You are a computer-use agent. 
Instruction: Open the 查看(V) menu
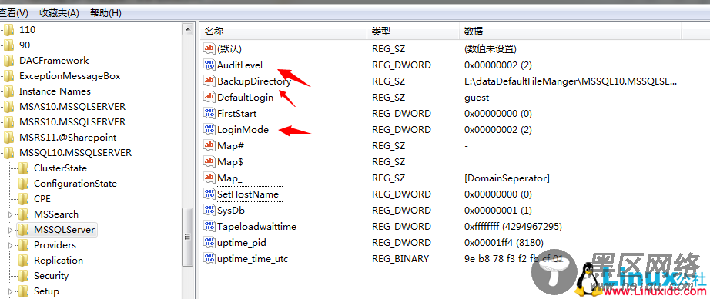click(x=14, y=13)
